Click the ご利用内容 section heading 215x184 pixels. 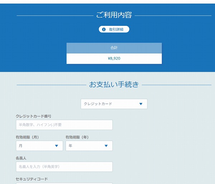pyautogui.click(x=114, y=15)
